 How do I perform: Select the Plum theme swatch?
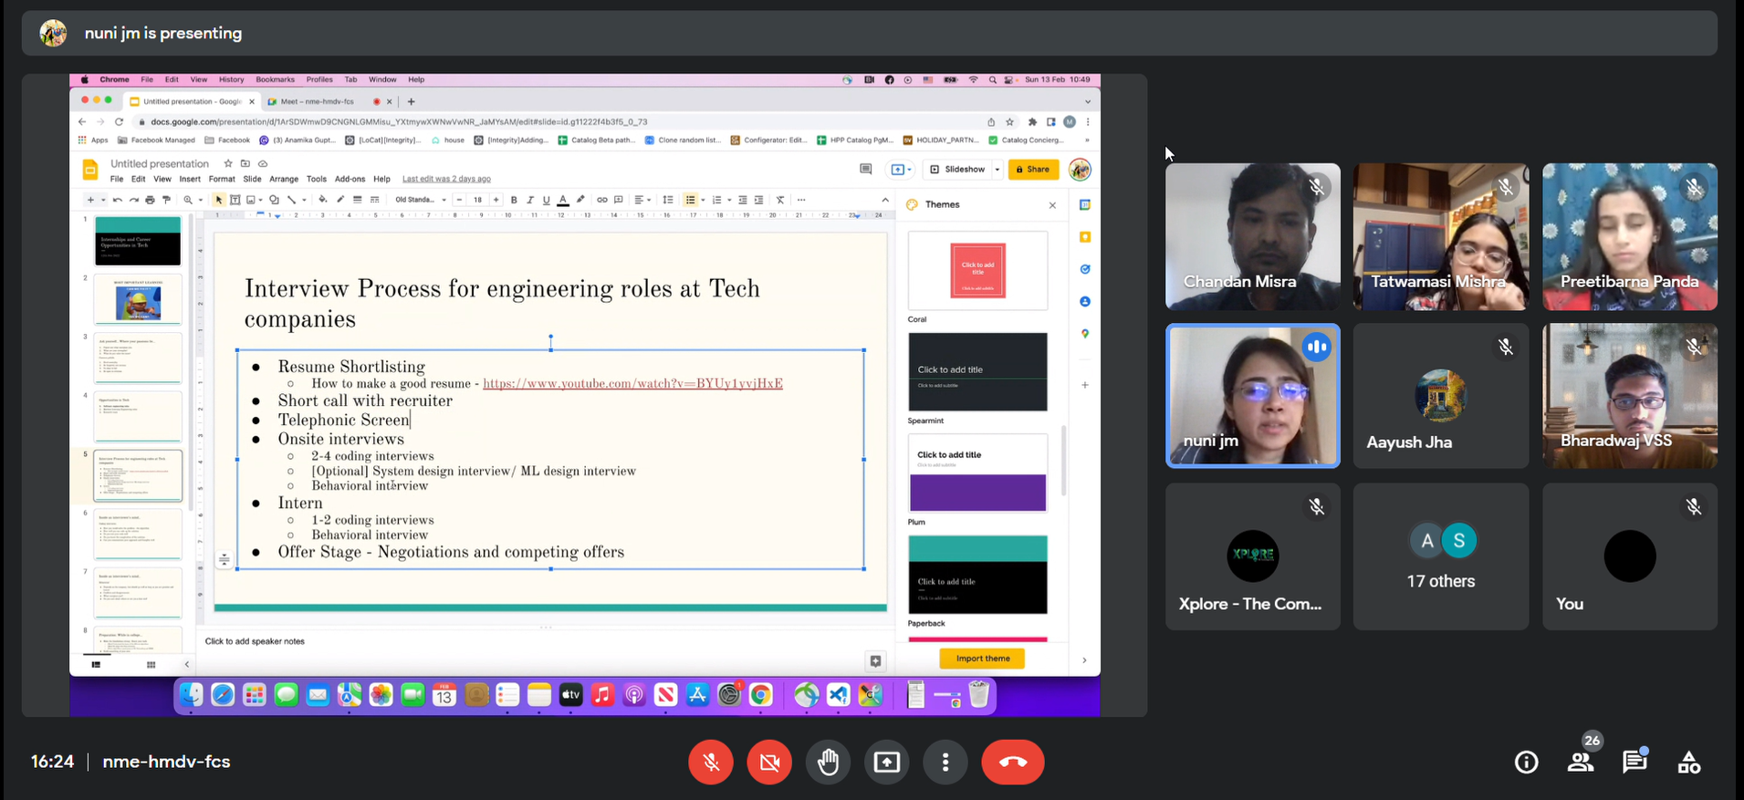[977, 473]
